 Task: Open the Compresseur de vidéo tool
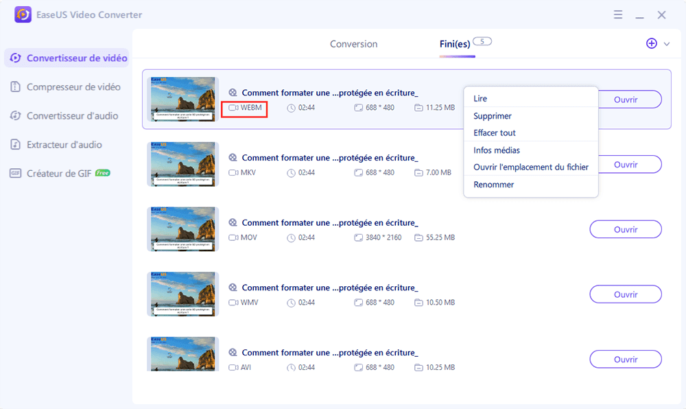click(67, 86)
